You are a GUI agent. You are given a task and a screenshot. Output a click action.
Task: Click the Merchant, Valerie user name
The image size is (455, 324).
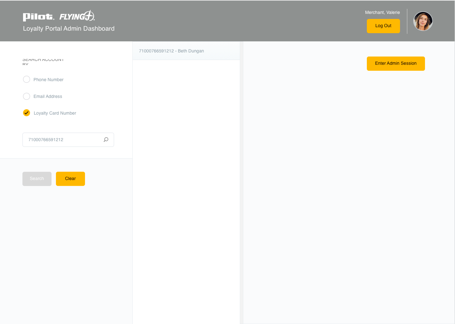[x=382, y=13]
